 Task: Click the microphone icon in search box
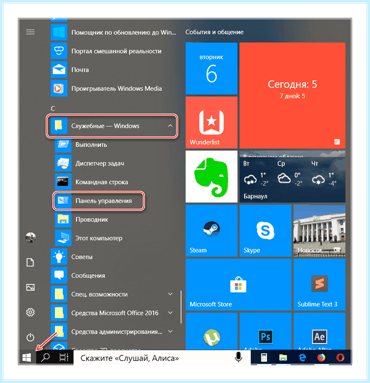(x=238, y=358)
